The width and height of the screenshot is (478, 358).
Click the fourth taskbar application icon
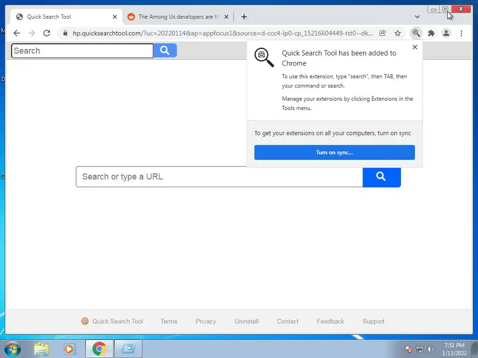[128, 349]
